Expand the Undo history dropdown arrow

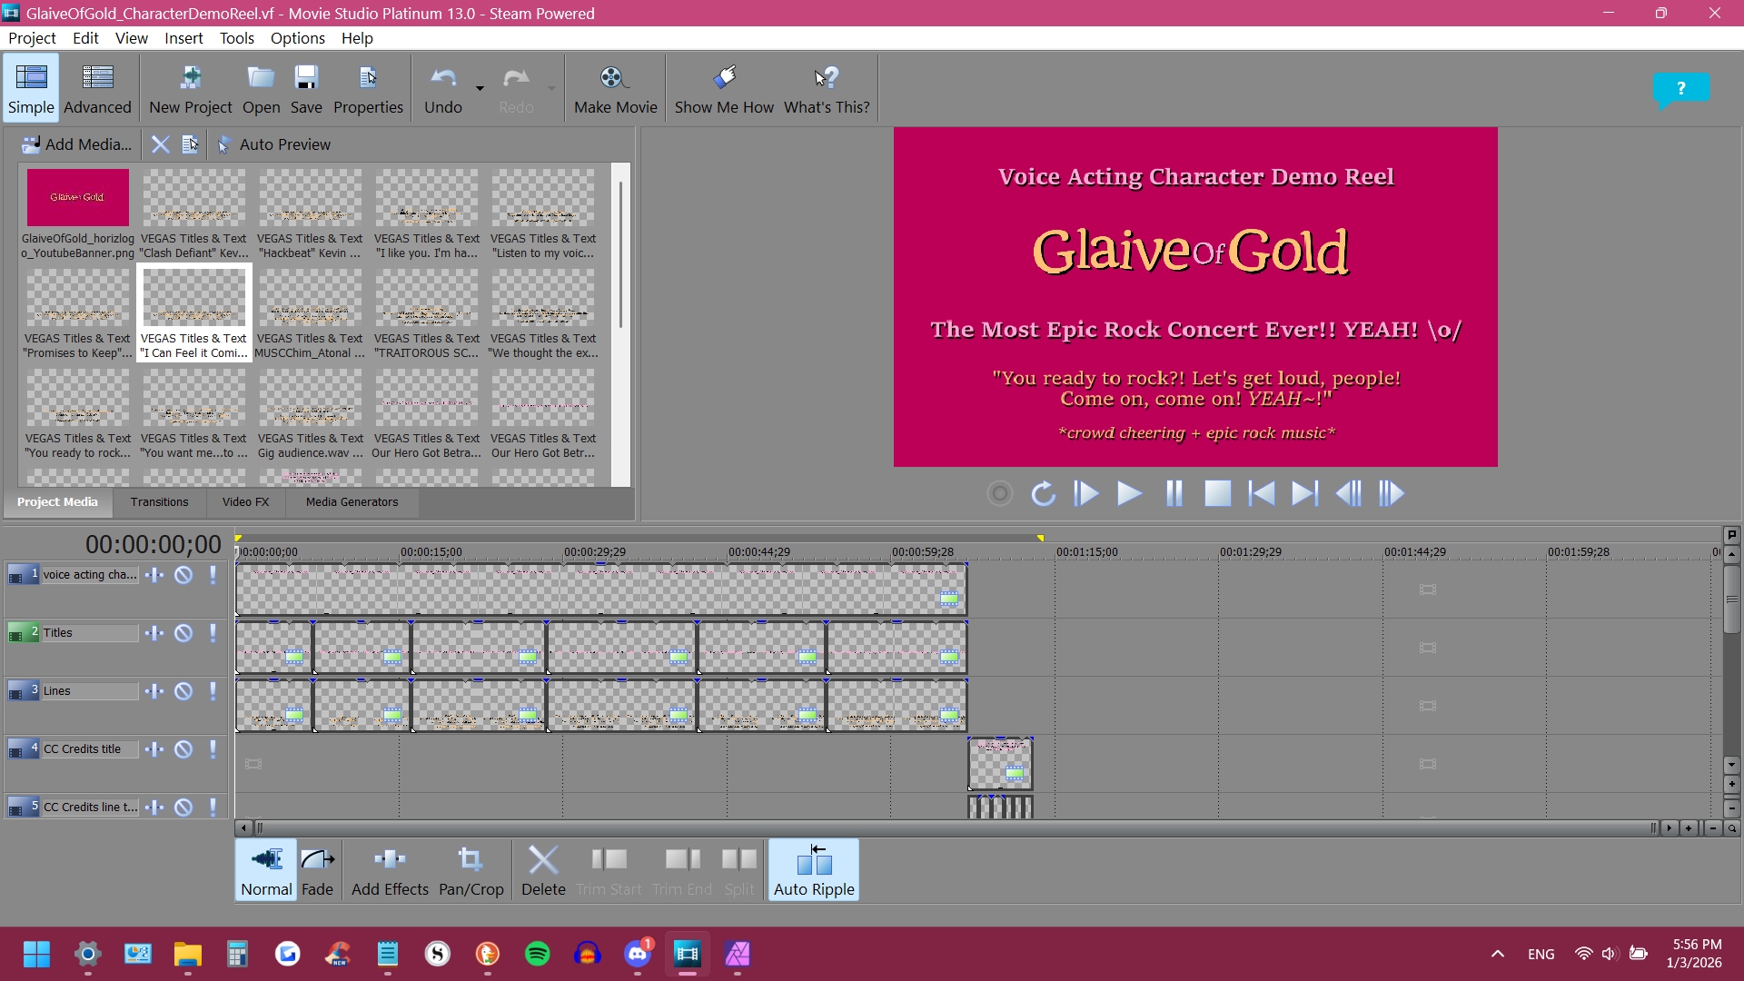pos(480,88)
